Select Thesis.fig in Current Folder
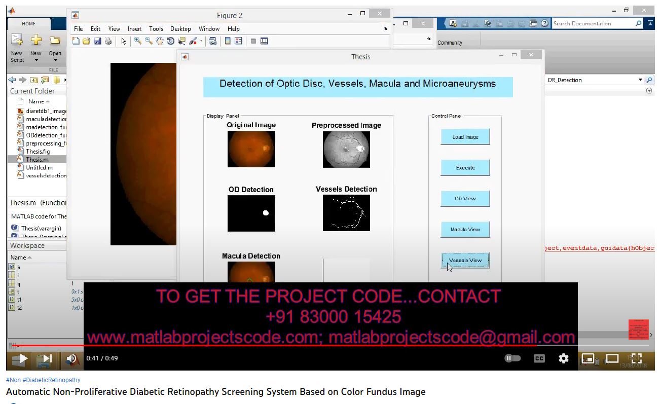 [x=38, y=152]
